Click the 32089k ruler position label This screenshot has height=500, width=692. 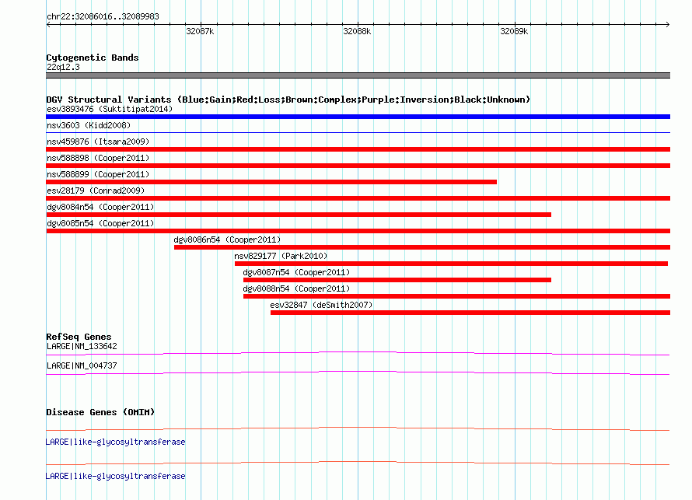pyautogui.click(x=514, y=31)
